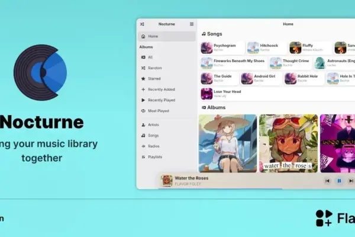
Task: Play The Guide song
Action: coord(220,78)
